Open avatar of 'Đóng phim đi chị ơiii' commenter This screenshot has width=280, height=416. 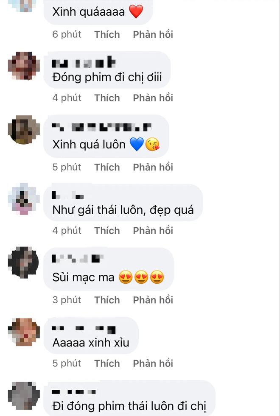coord(24,66)
